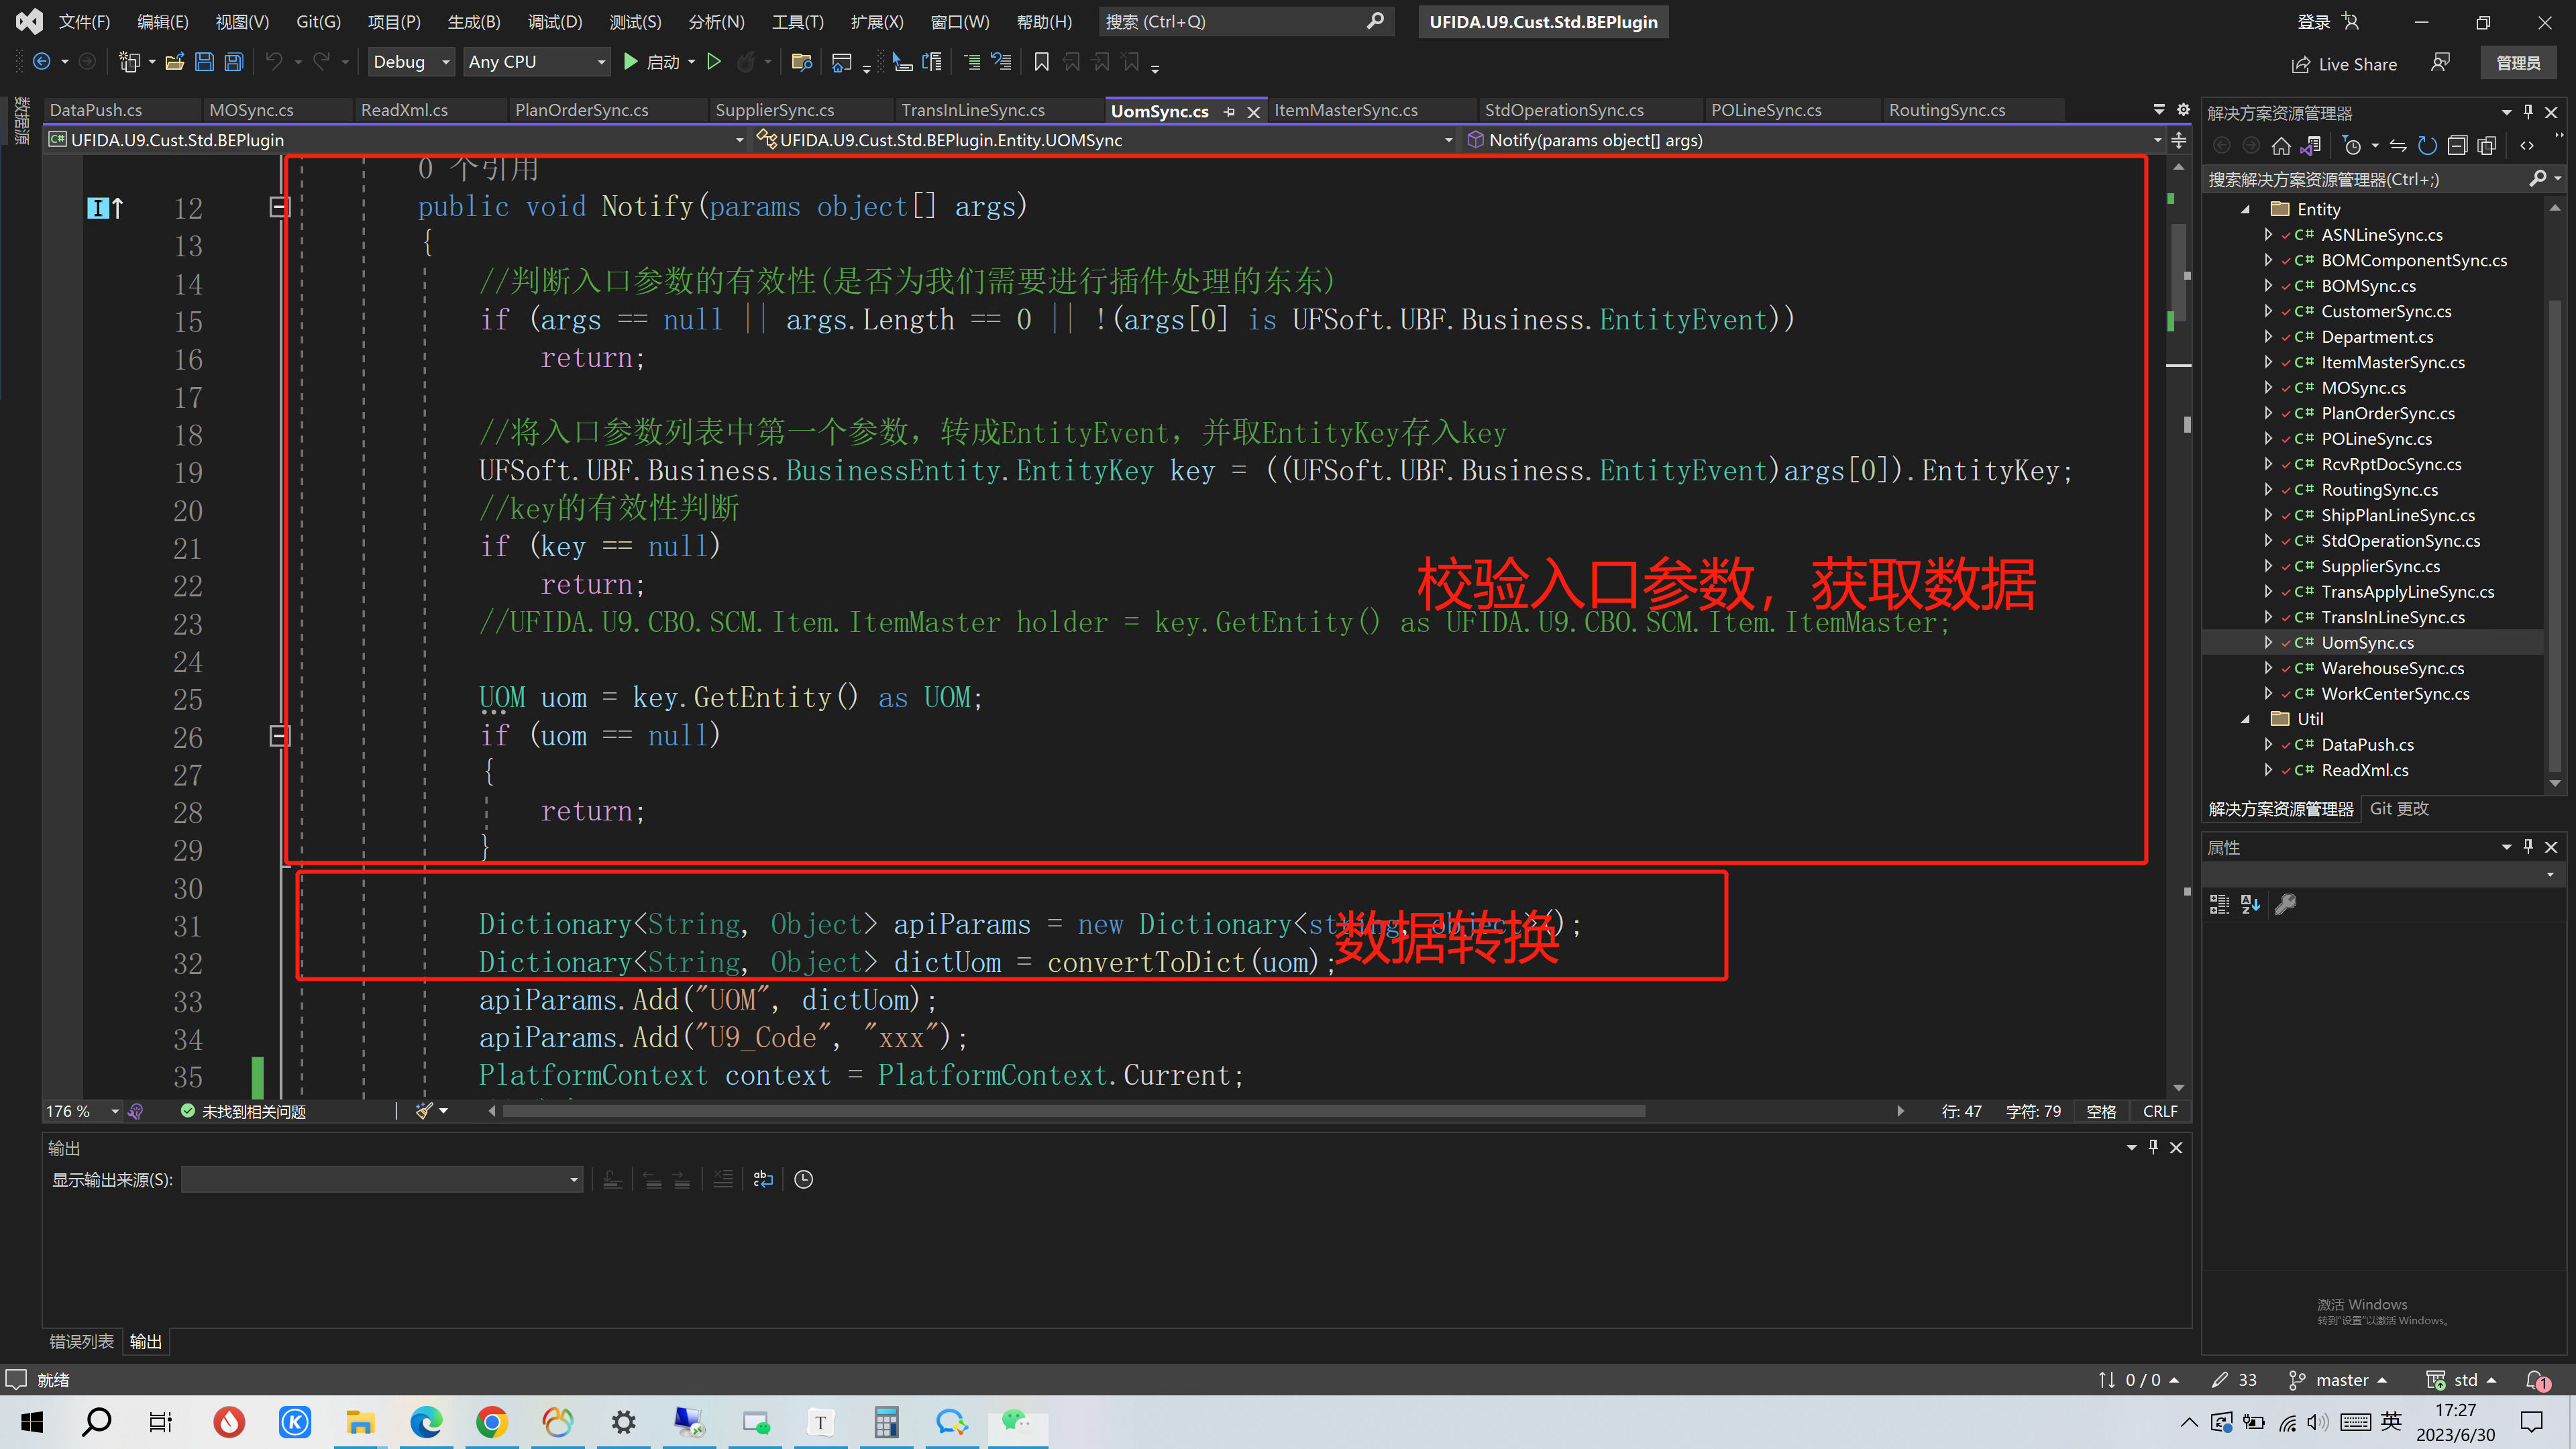Screen dimensions: 2576x1449
Task: Collapse the Entity folder in Solution Explorer
Action: coord(2245,208)
